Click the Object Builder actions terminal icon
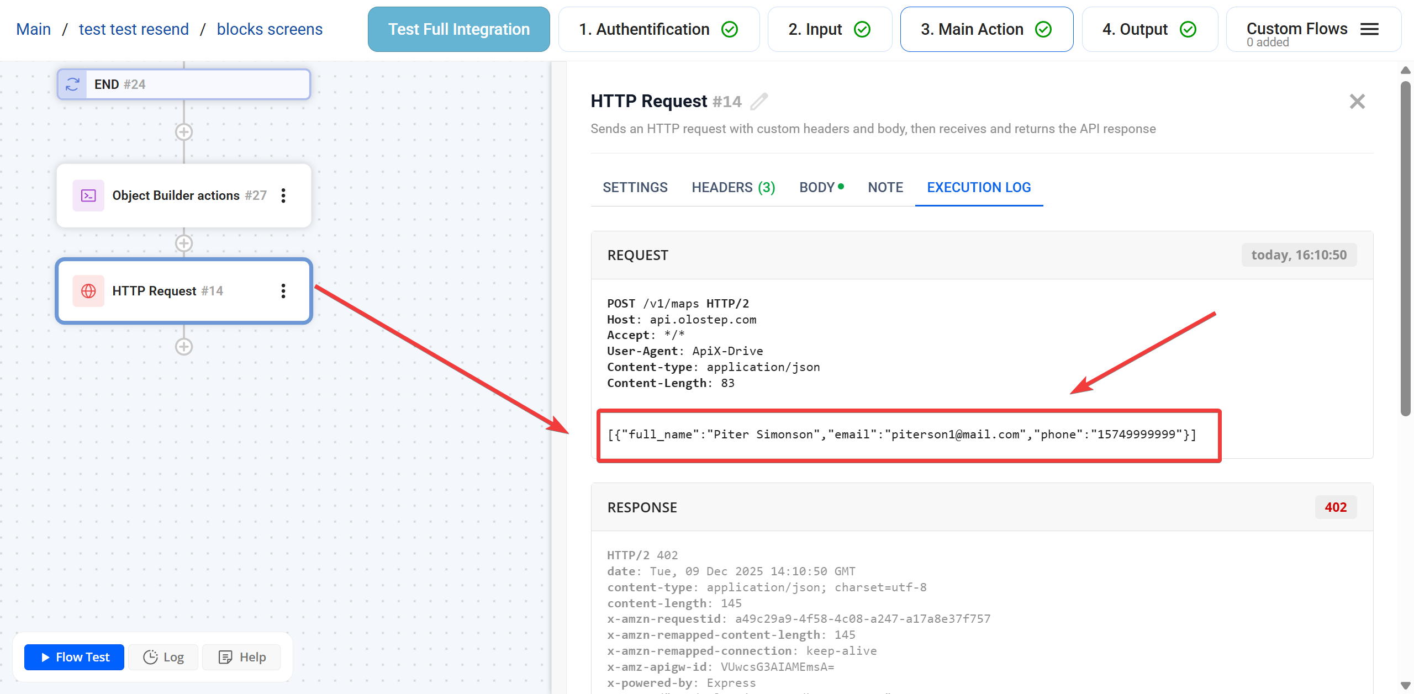The image size is (1414, 694). 88,195
